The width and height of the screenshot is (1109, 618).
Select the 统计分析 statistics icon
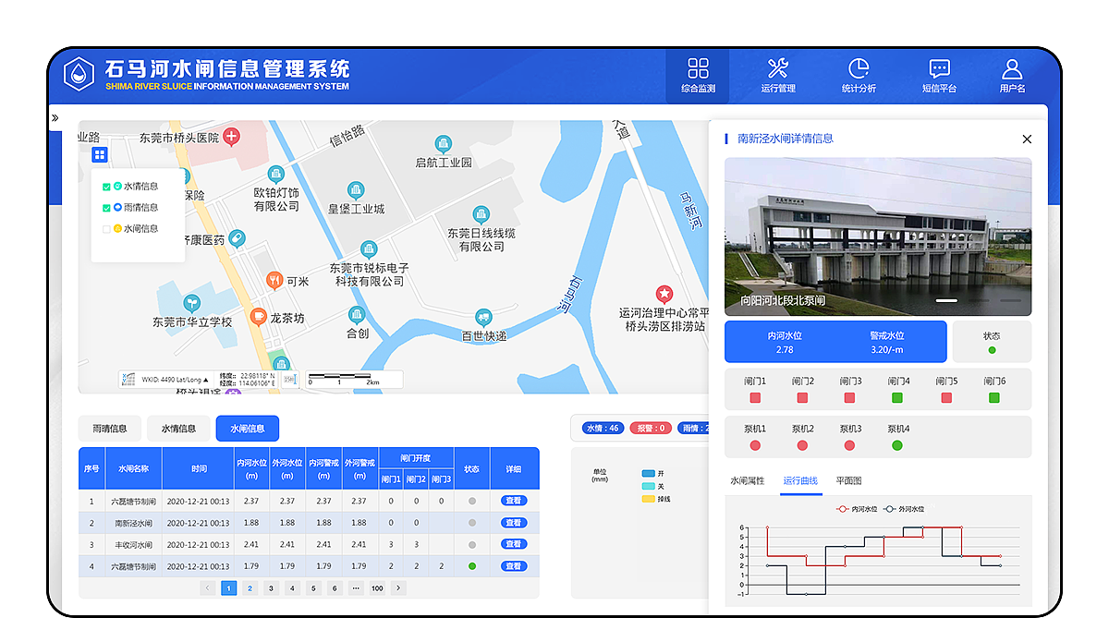(x=859, y=76)
